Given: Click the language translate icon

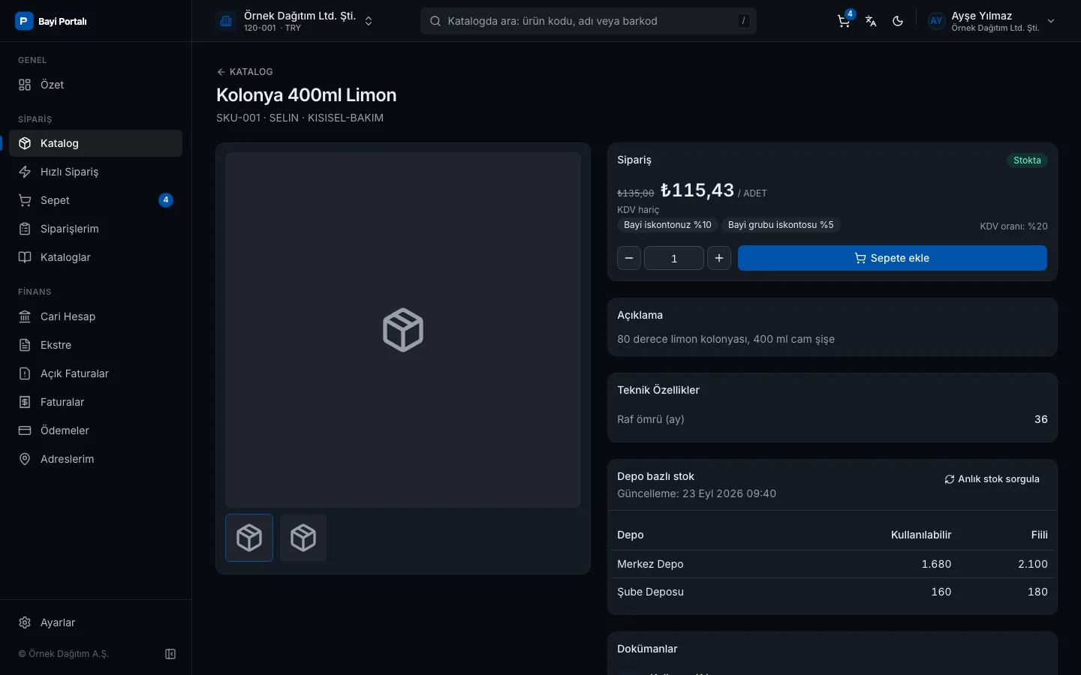Looking at the screenshot, I should pyautogui.click(x=871, y=21).
